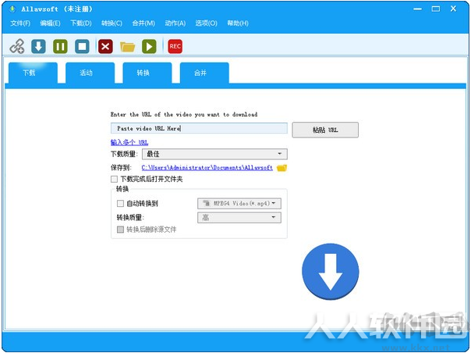Open the 下载(D) menu
Screen dimensions: 471x353
coord(81,23)
